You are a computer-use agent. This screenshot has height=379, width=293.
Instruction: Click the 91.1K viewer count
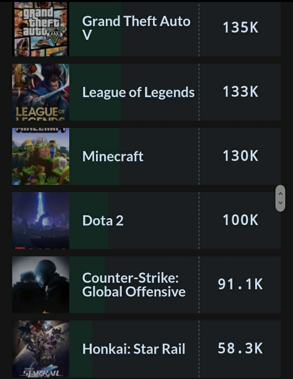tap(241, 284)
